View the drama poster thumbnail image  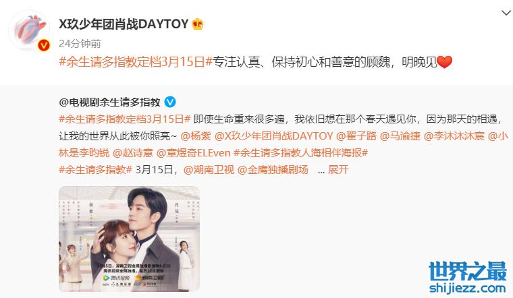[129, 239]
